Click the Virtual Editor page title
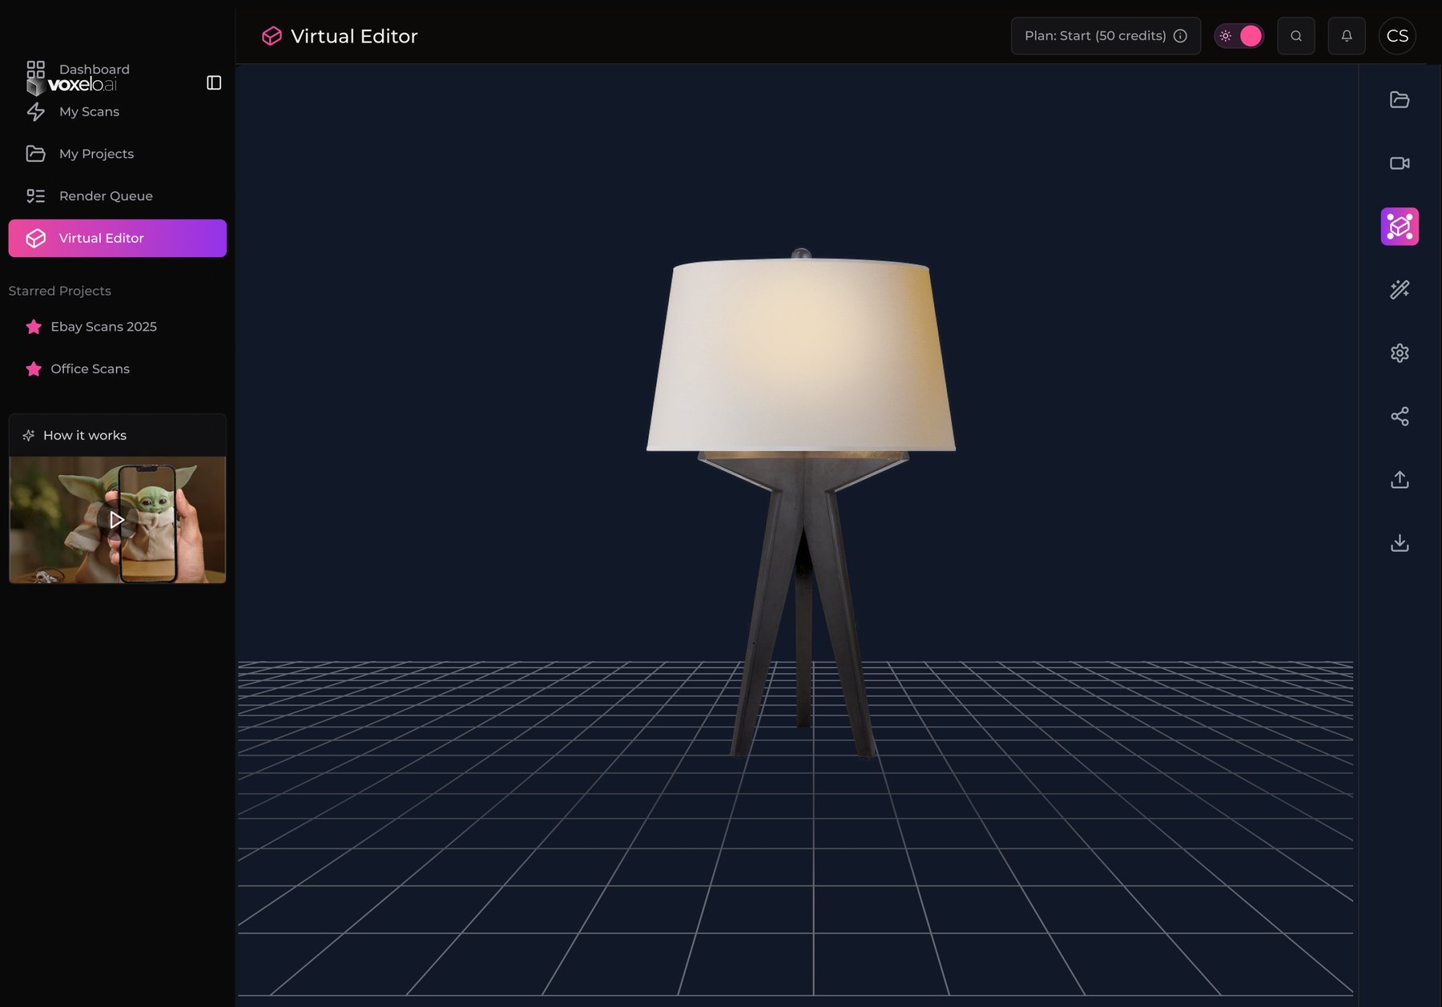 click(x=354, y=36)
